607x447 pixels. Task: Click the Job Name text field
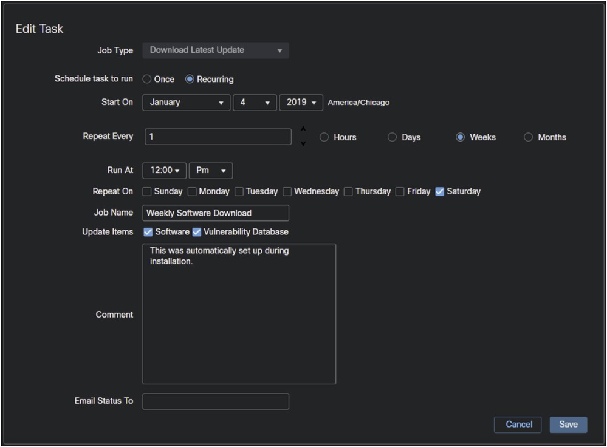coord(216,213)
